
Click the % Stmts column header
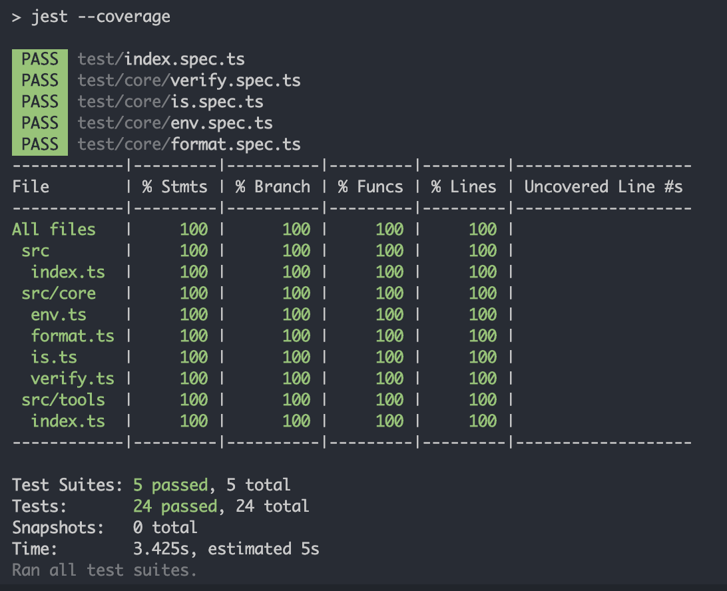pyautogui.click(x=175, y=187)
